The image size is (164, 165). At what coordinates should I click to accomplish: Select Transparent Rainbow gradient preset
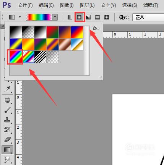point(28,57)
